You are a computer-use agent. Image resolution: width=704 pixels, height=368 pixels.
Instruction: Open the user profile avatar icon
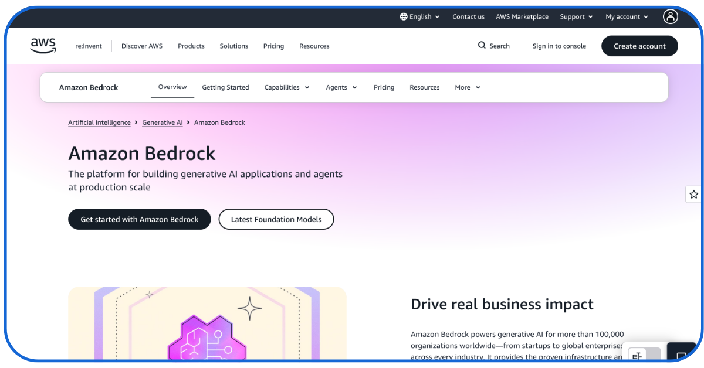coord(671,16)
